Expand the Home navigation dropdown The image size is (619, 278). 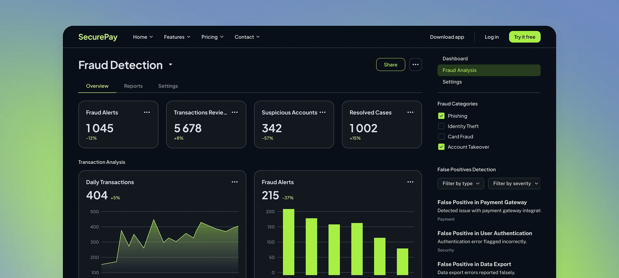point(143,37)
